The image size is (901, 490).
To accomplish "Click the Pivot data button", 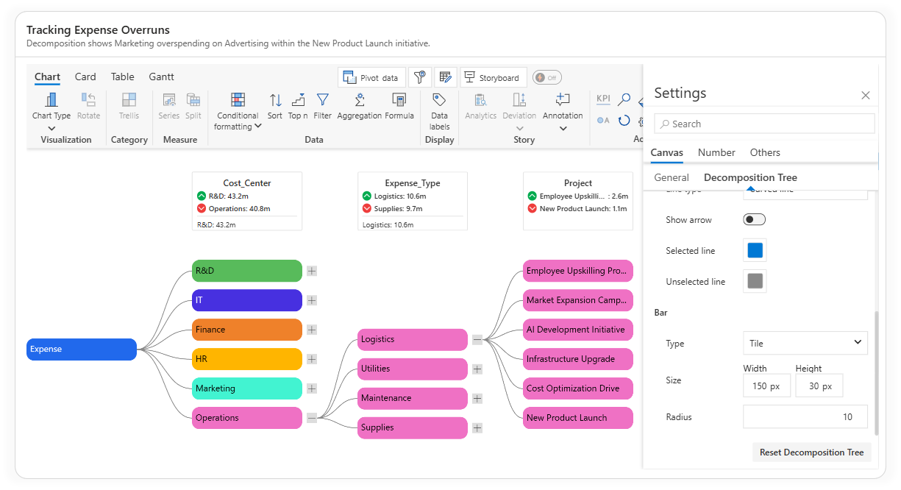I will click(371, 77).
